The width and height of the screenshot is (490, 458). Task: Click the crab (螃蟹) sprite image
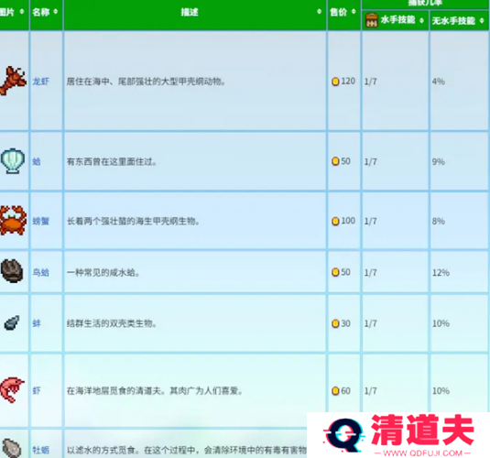coord(13,220)
